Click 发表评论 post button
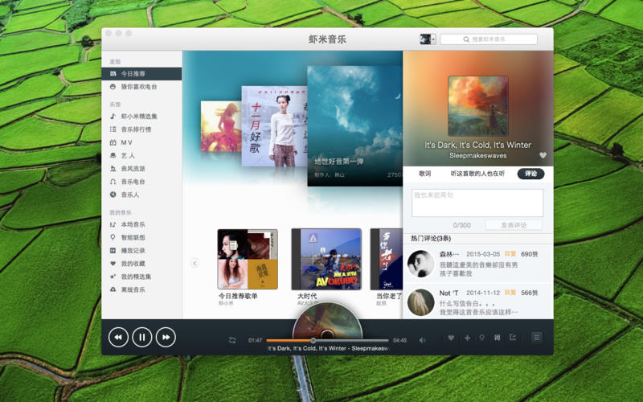The width and height of the screenshot is (643, 402). 514,225
